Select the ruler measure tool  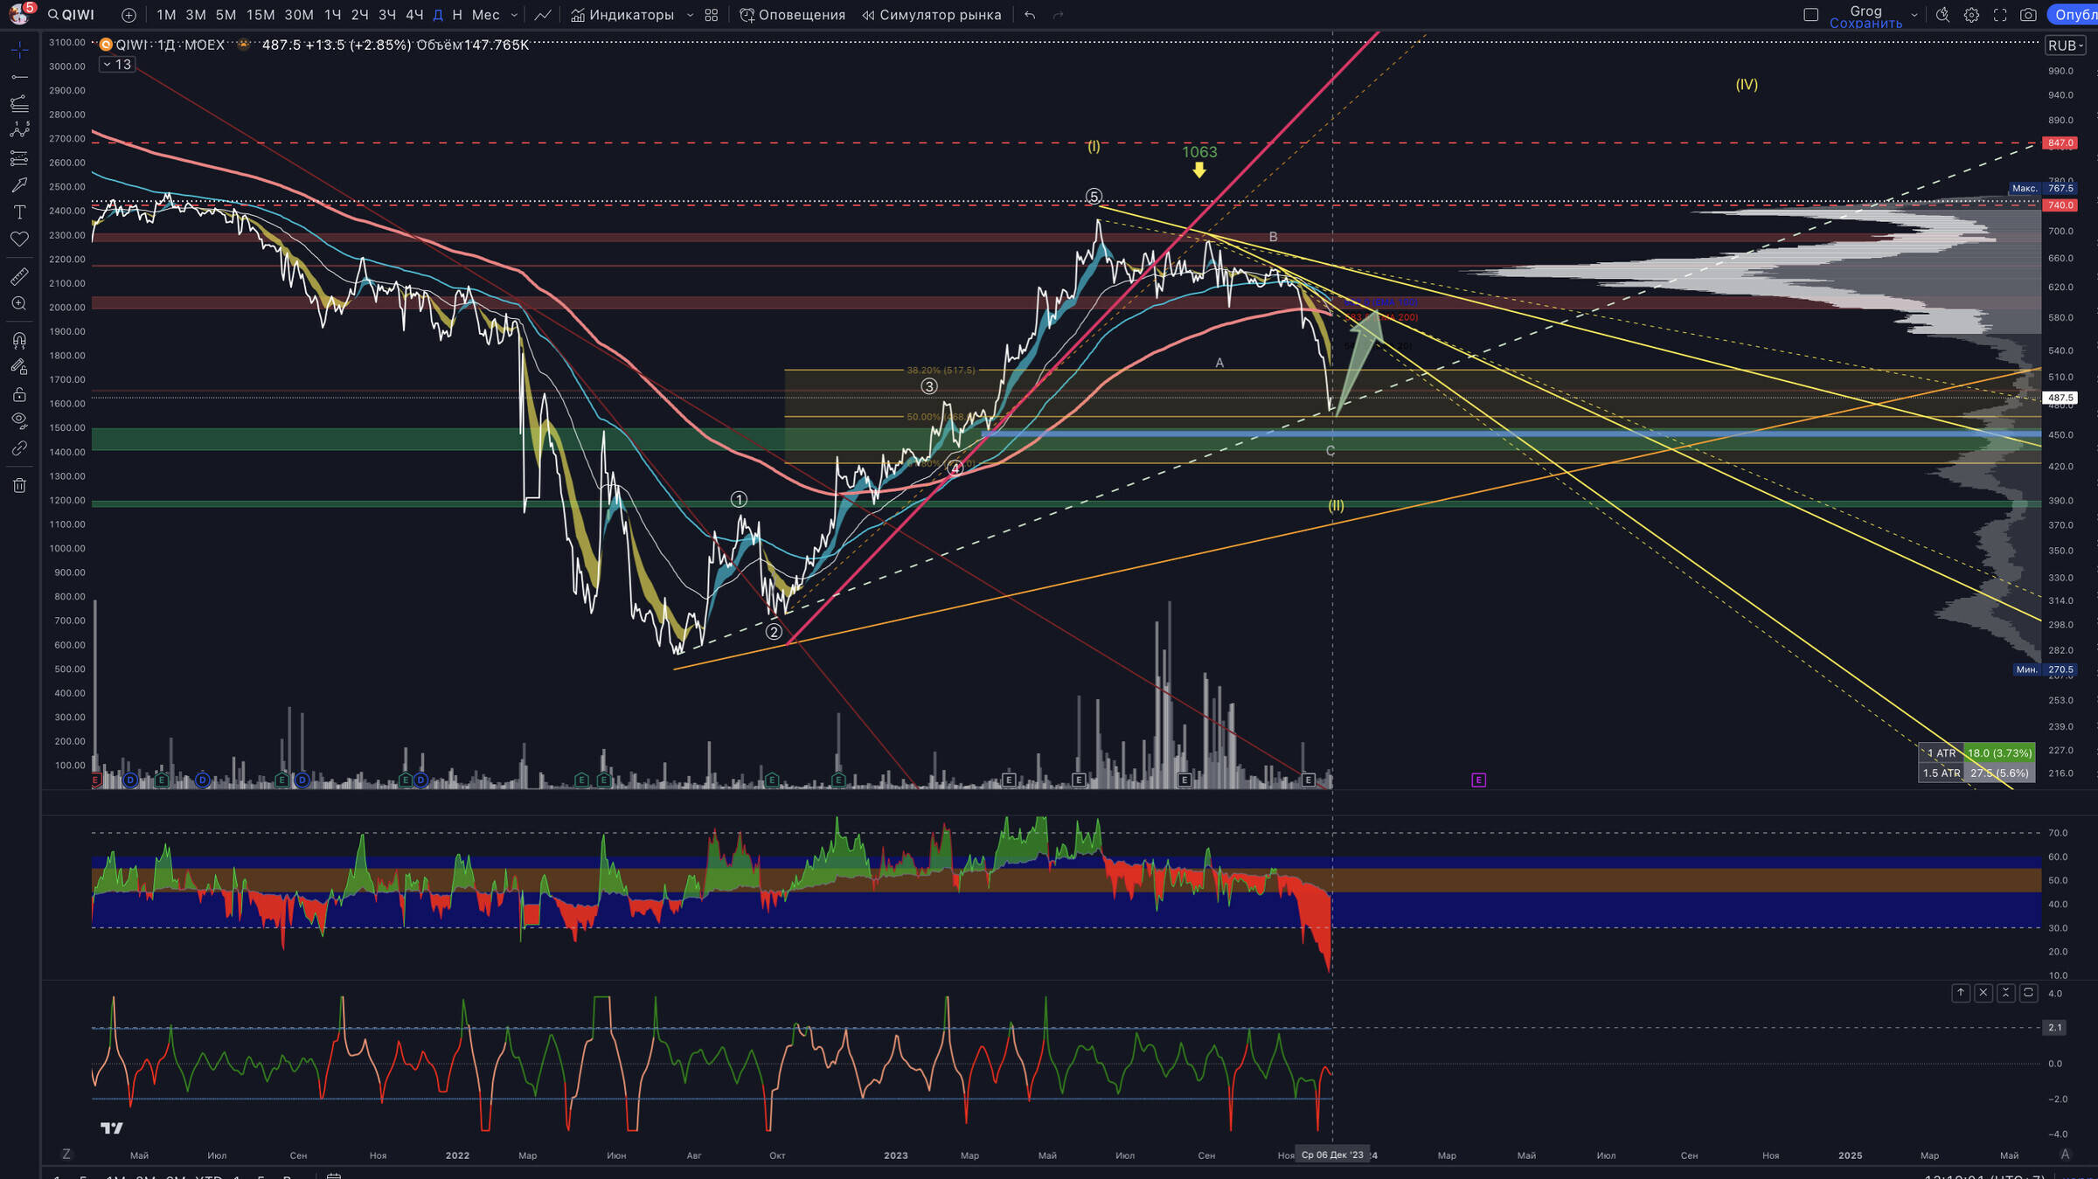coord(19,276)
